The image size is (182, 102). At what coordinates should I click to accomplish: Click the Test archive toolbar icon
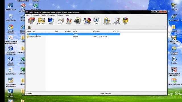click(x=51, y=21)
